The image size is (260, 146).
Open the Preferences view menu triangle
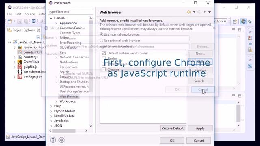pos(210,12)
